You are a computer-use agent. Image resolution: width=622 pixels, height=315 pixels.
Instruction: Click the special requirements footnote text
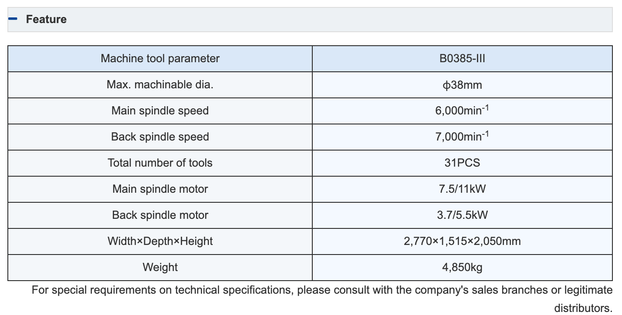tap(322, 299)
